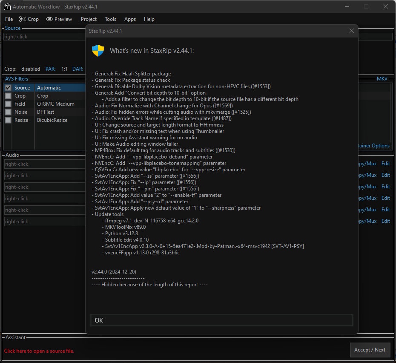Click the MP4Box default tag fix line
This screenshot has width=396, height=363.
(164, 150)
